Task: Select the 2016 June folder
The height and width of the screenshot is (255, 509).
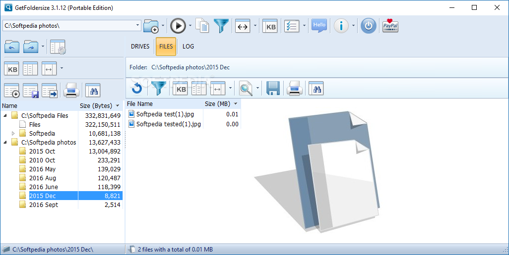Action: tap(44, 187)
